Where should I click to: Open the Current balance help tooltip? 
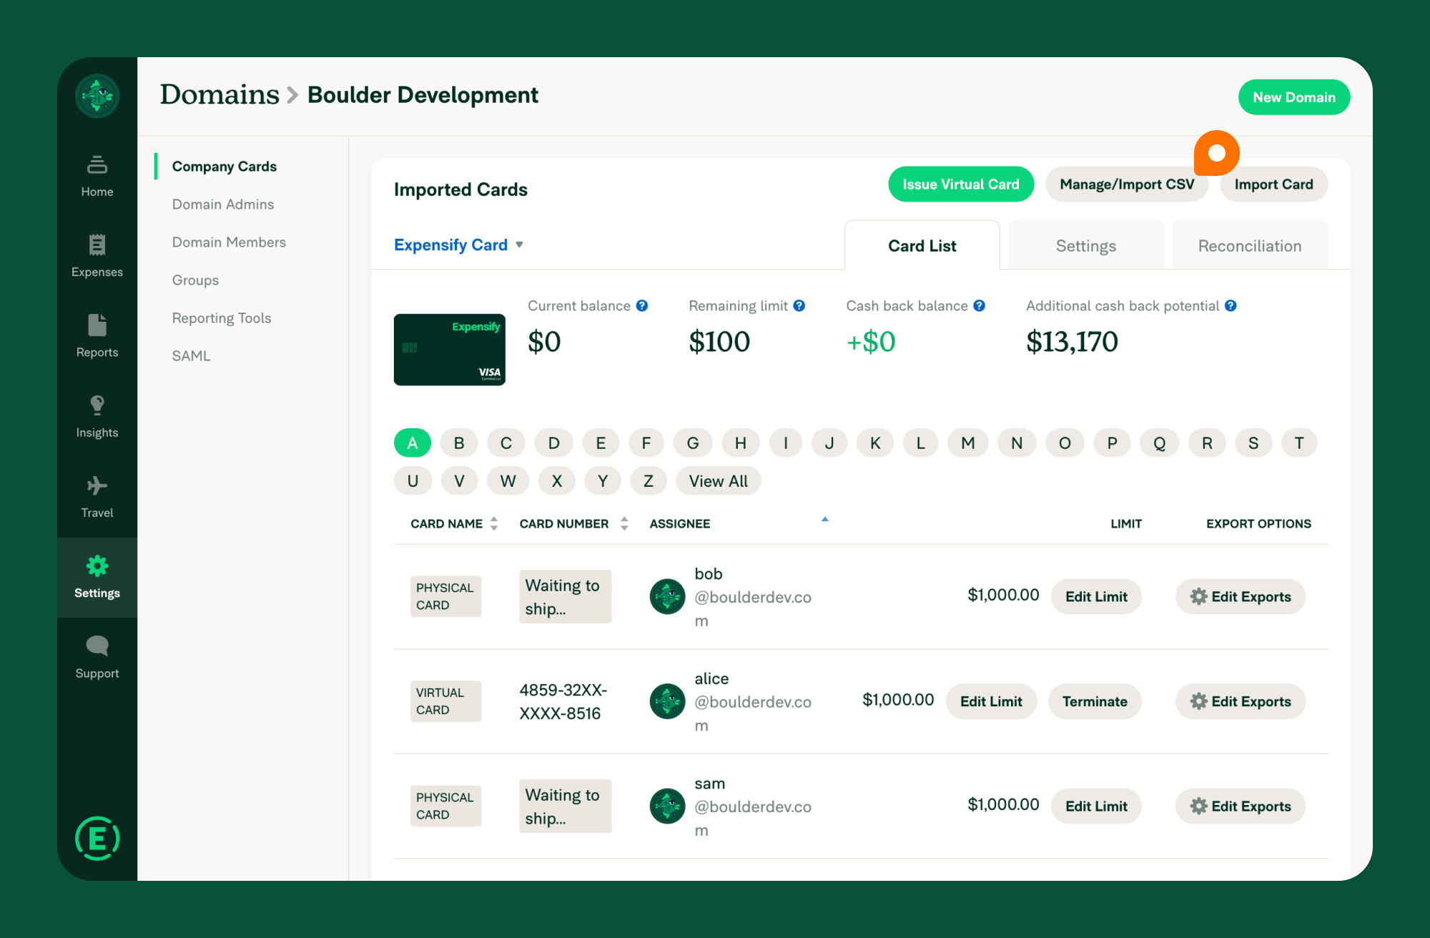[642, 305]
